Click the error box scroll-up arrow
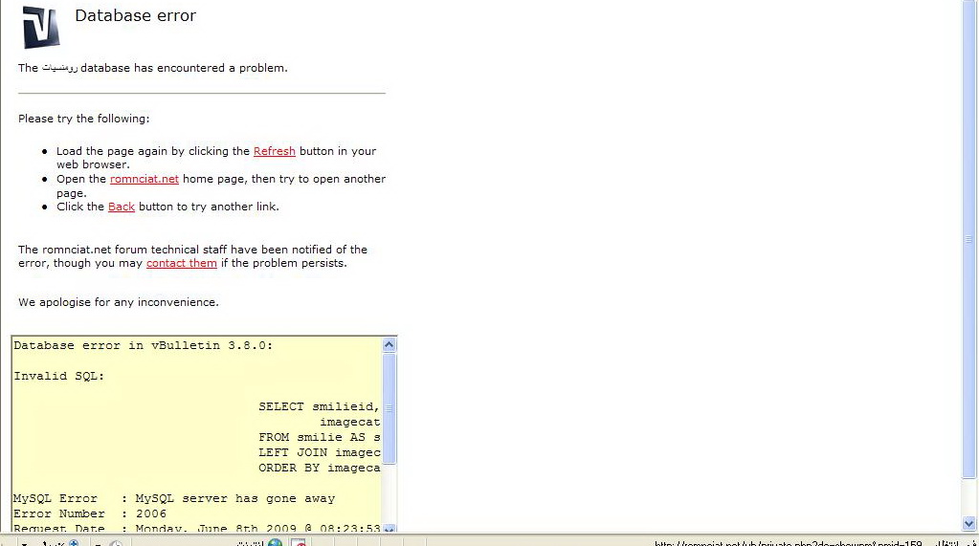This screenshot has width=979, height=546. (389, 344)
